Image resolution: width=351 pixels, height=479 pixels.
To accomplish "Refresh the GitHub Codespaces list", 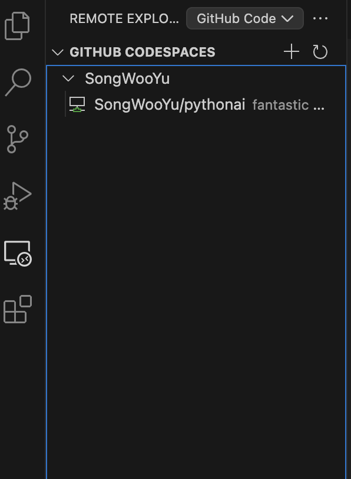I will click(x=320, y=51).
